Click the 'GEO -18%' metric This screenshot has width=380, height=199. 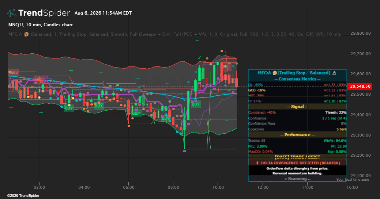[257, 90]
